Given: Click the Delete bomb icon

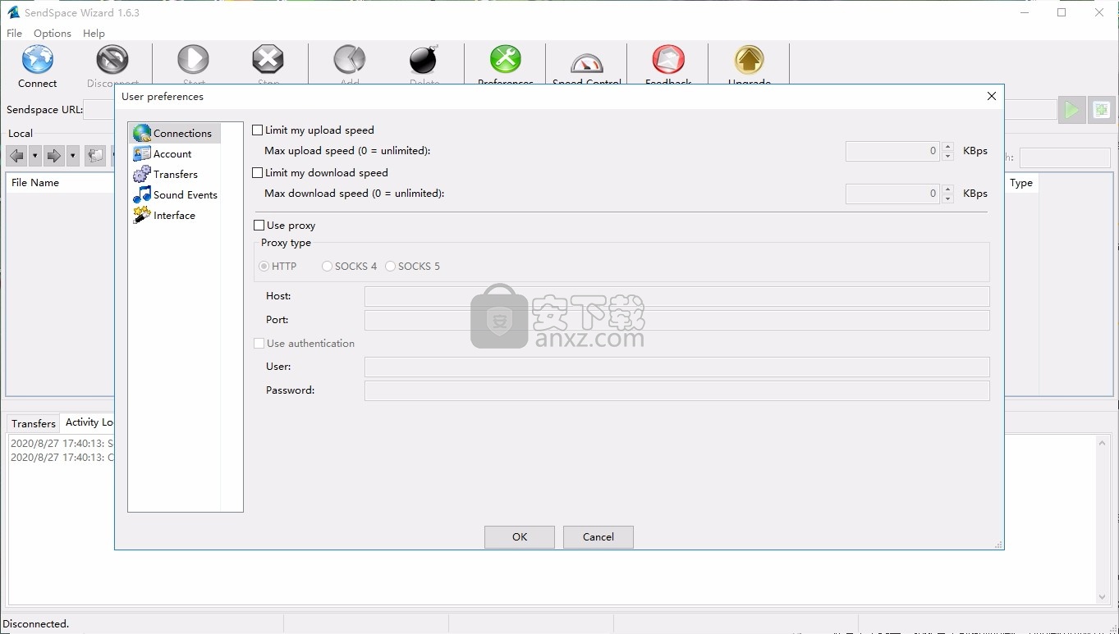Looking at the screenshot, I should (424, 60).
